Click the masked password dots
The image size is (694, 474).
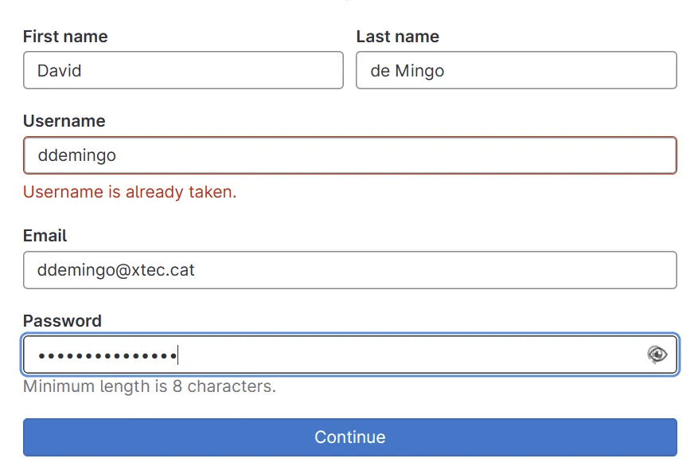pos(107,355)
